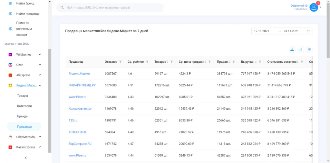Click the calendar icon in date range
Viewport: 330px width, 163px height.
(308, 31)
